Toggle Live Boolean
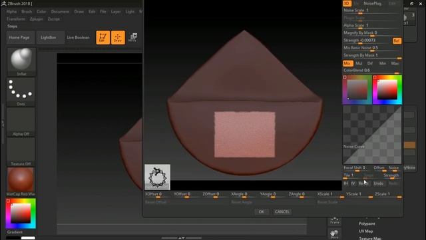426x240 pixels. (x=79, y=37)
